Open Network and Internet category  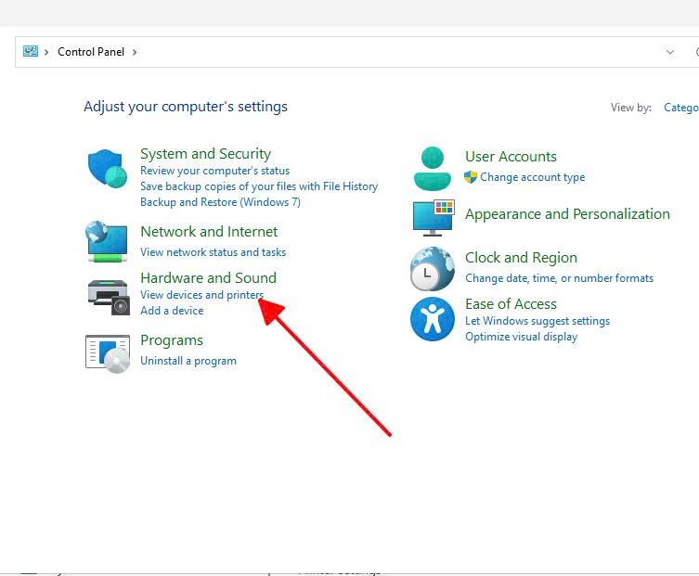209,232
